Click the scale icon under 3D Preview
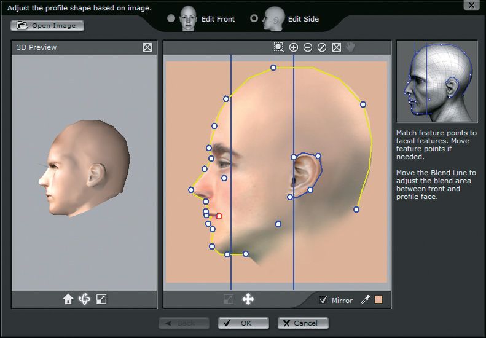486x338 pixels. 101,299
